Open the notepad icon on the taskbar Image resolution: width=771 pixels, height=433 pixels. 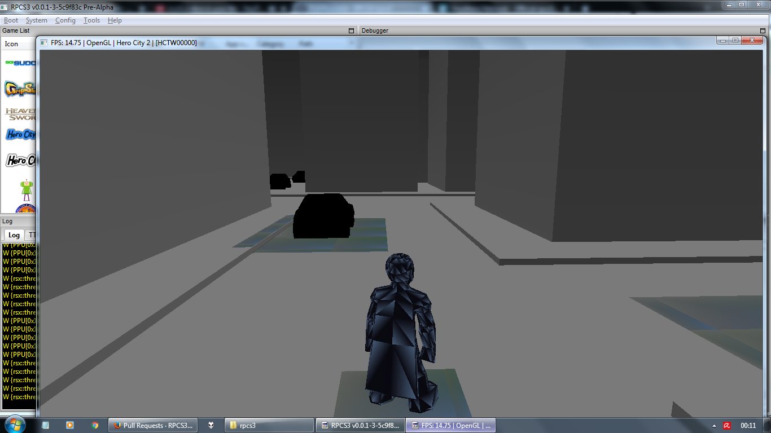click(x=45, y=425)
